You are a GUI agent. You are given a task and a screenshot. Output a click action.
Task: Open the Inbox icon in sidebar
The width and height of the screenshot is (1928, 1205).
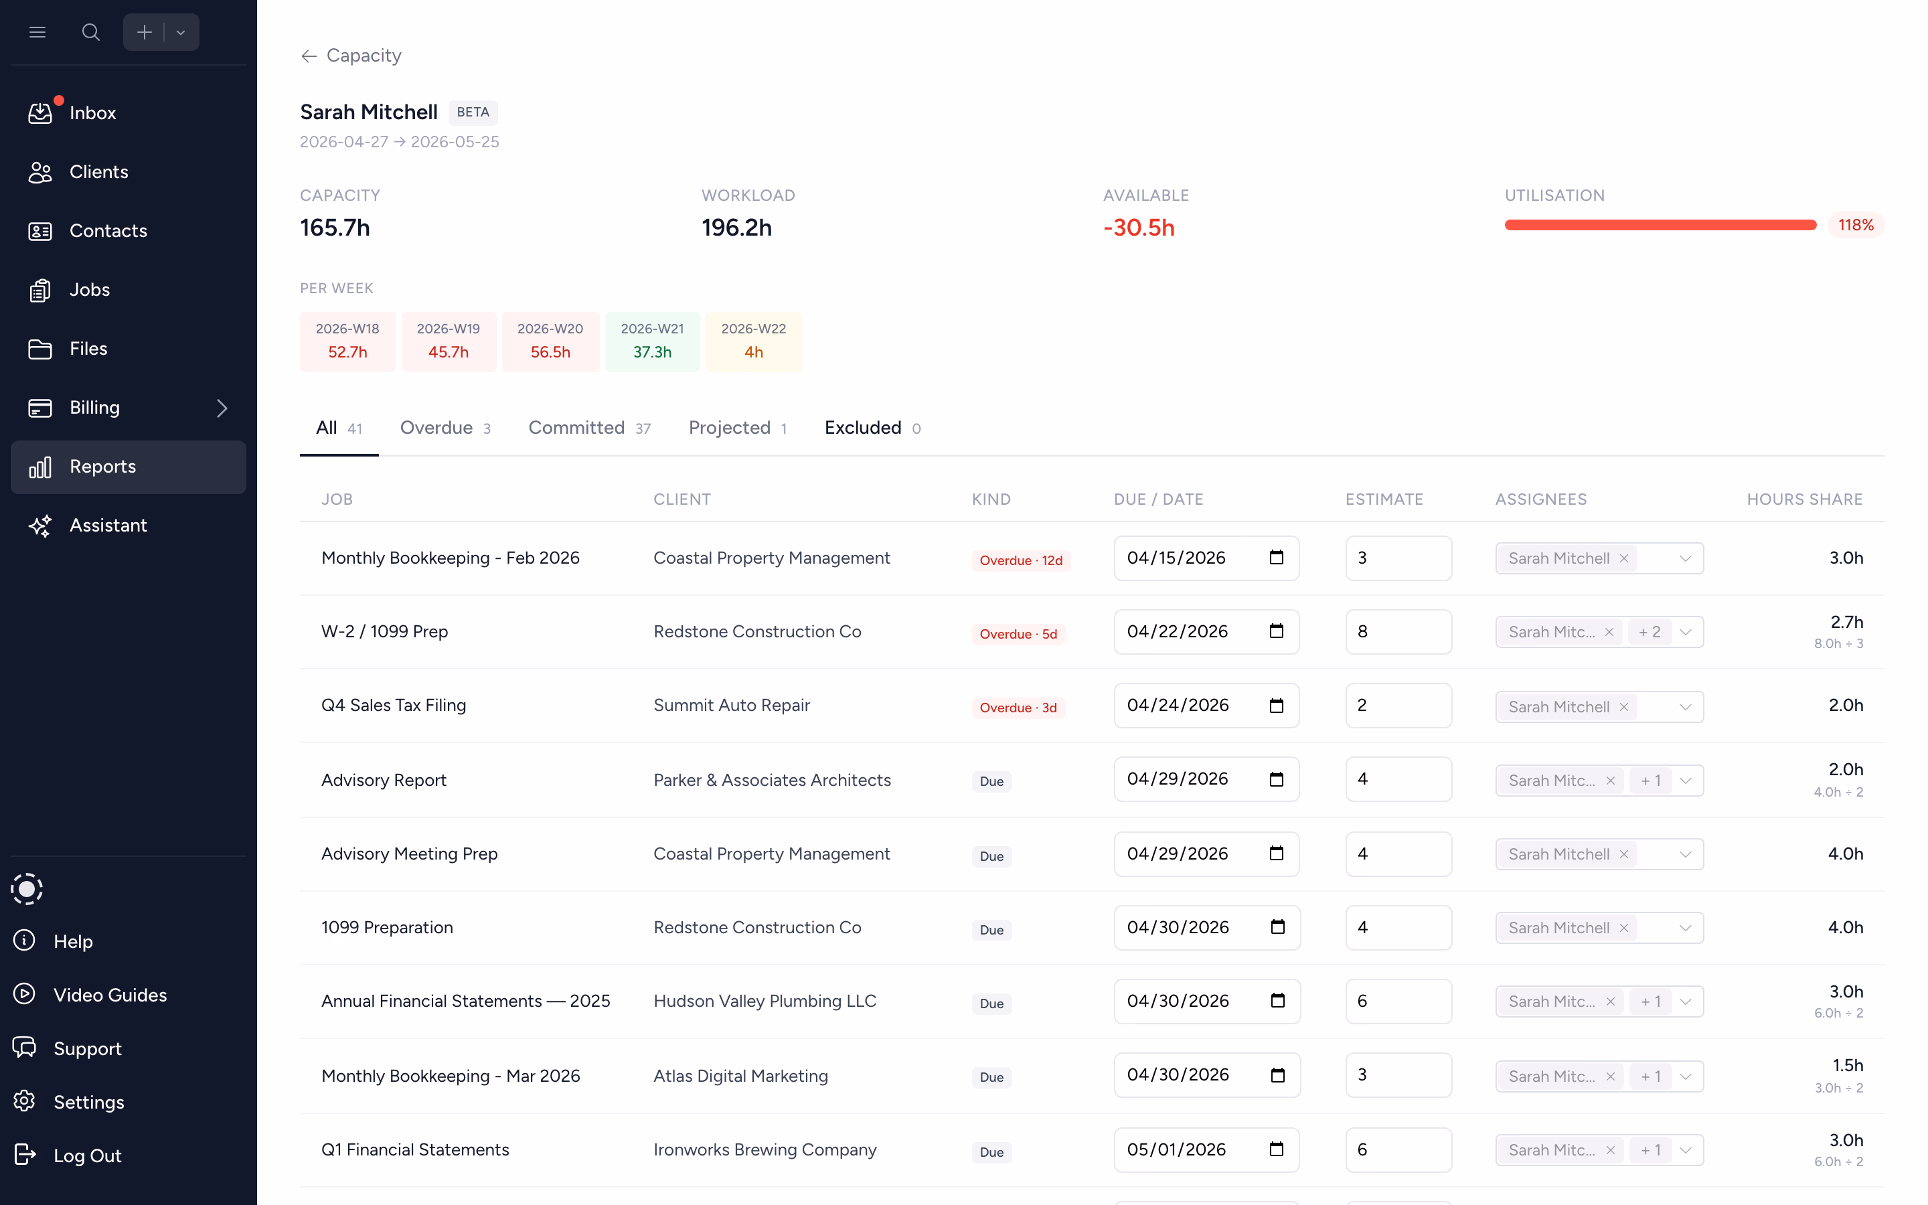coord(40,113)
